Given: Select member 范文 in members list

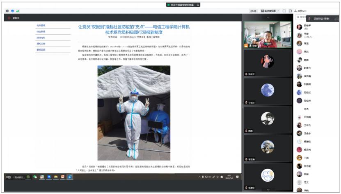Looking at the screenshot, I should [x=316, y=183].
